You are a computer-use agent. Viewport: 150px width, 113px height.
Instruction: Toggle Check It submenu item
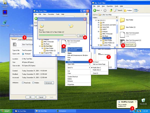tap(99, 73)
